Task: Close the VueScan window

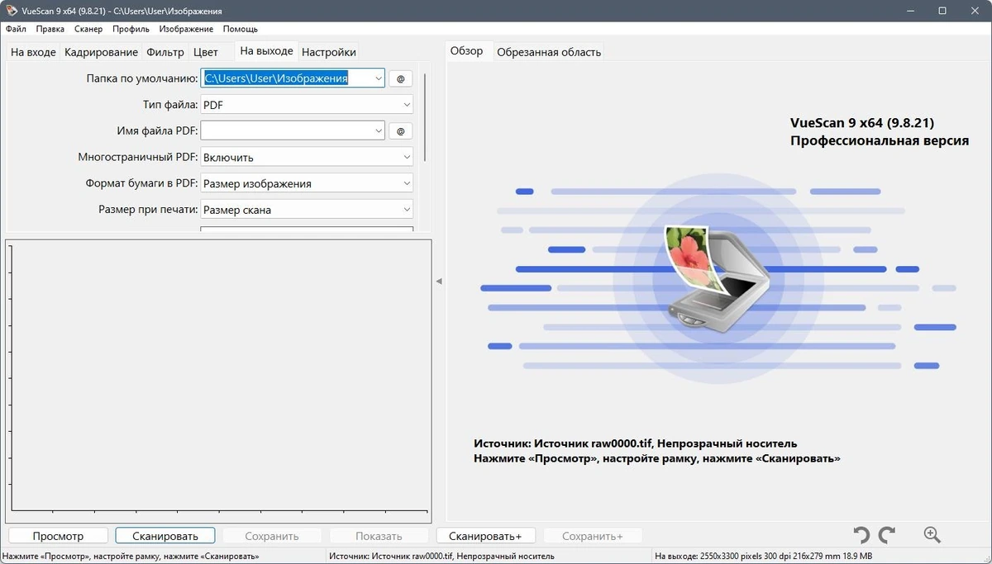Action: pos(976,11)
